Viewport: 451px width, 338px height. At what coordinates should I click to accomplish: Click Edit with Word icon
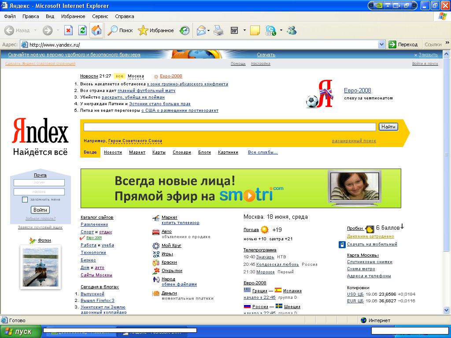(x=234, y=30)
